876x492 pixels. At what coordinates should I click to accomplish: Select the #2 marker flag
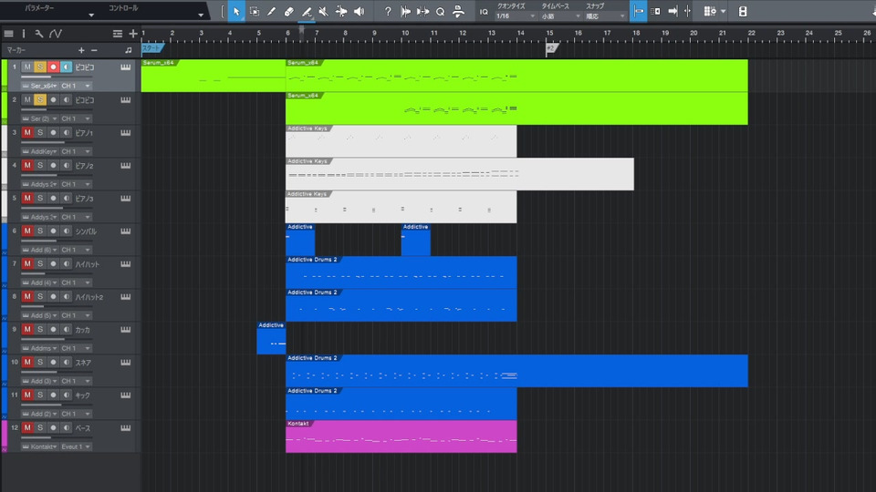(x=552, y=48)
